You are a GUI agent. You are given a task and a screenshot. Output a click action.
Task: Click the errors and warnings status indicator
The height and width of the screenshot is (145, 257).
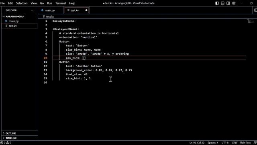click(x=6, y=143)
